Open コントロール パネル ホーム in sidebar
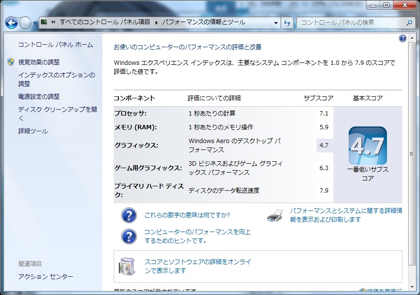 point(55,45)
